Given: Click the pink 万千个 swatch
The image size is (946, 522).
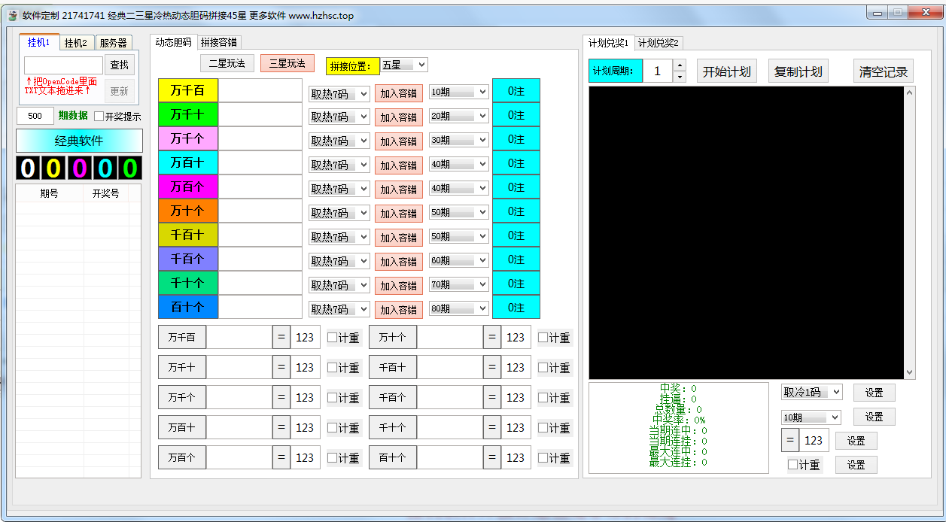Looking at the screenshot, I should pos(188,138).
